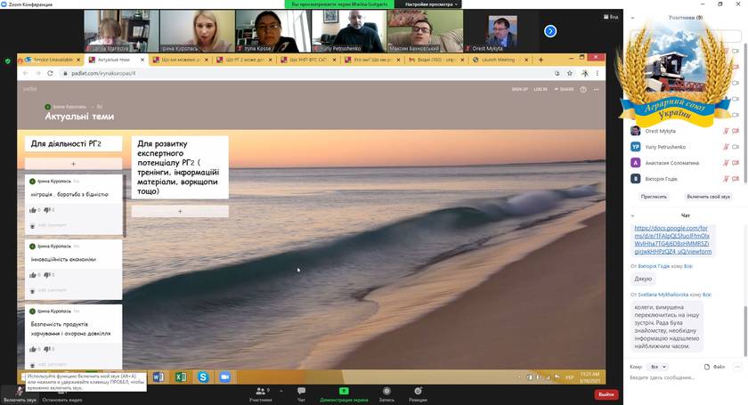Click the green screen share button
This screenshot has height=405, width=748.
tap(344, 391)
